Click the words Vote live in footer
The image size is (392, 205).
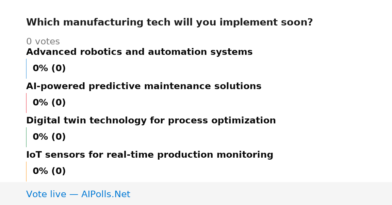click(46, 195)
